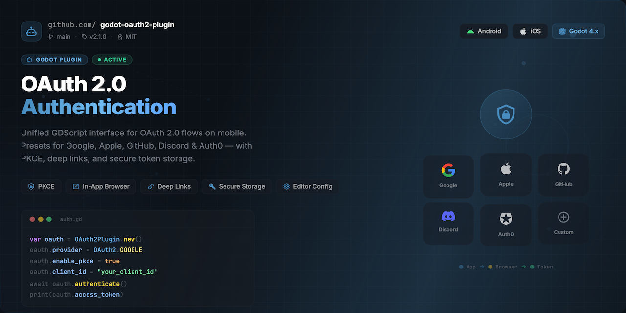Image resolution: width=626 pixels, height=313 pixels.
Task: Click the "Secure Storage" chip label
Action: click(242, 186)
